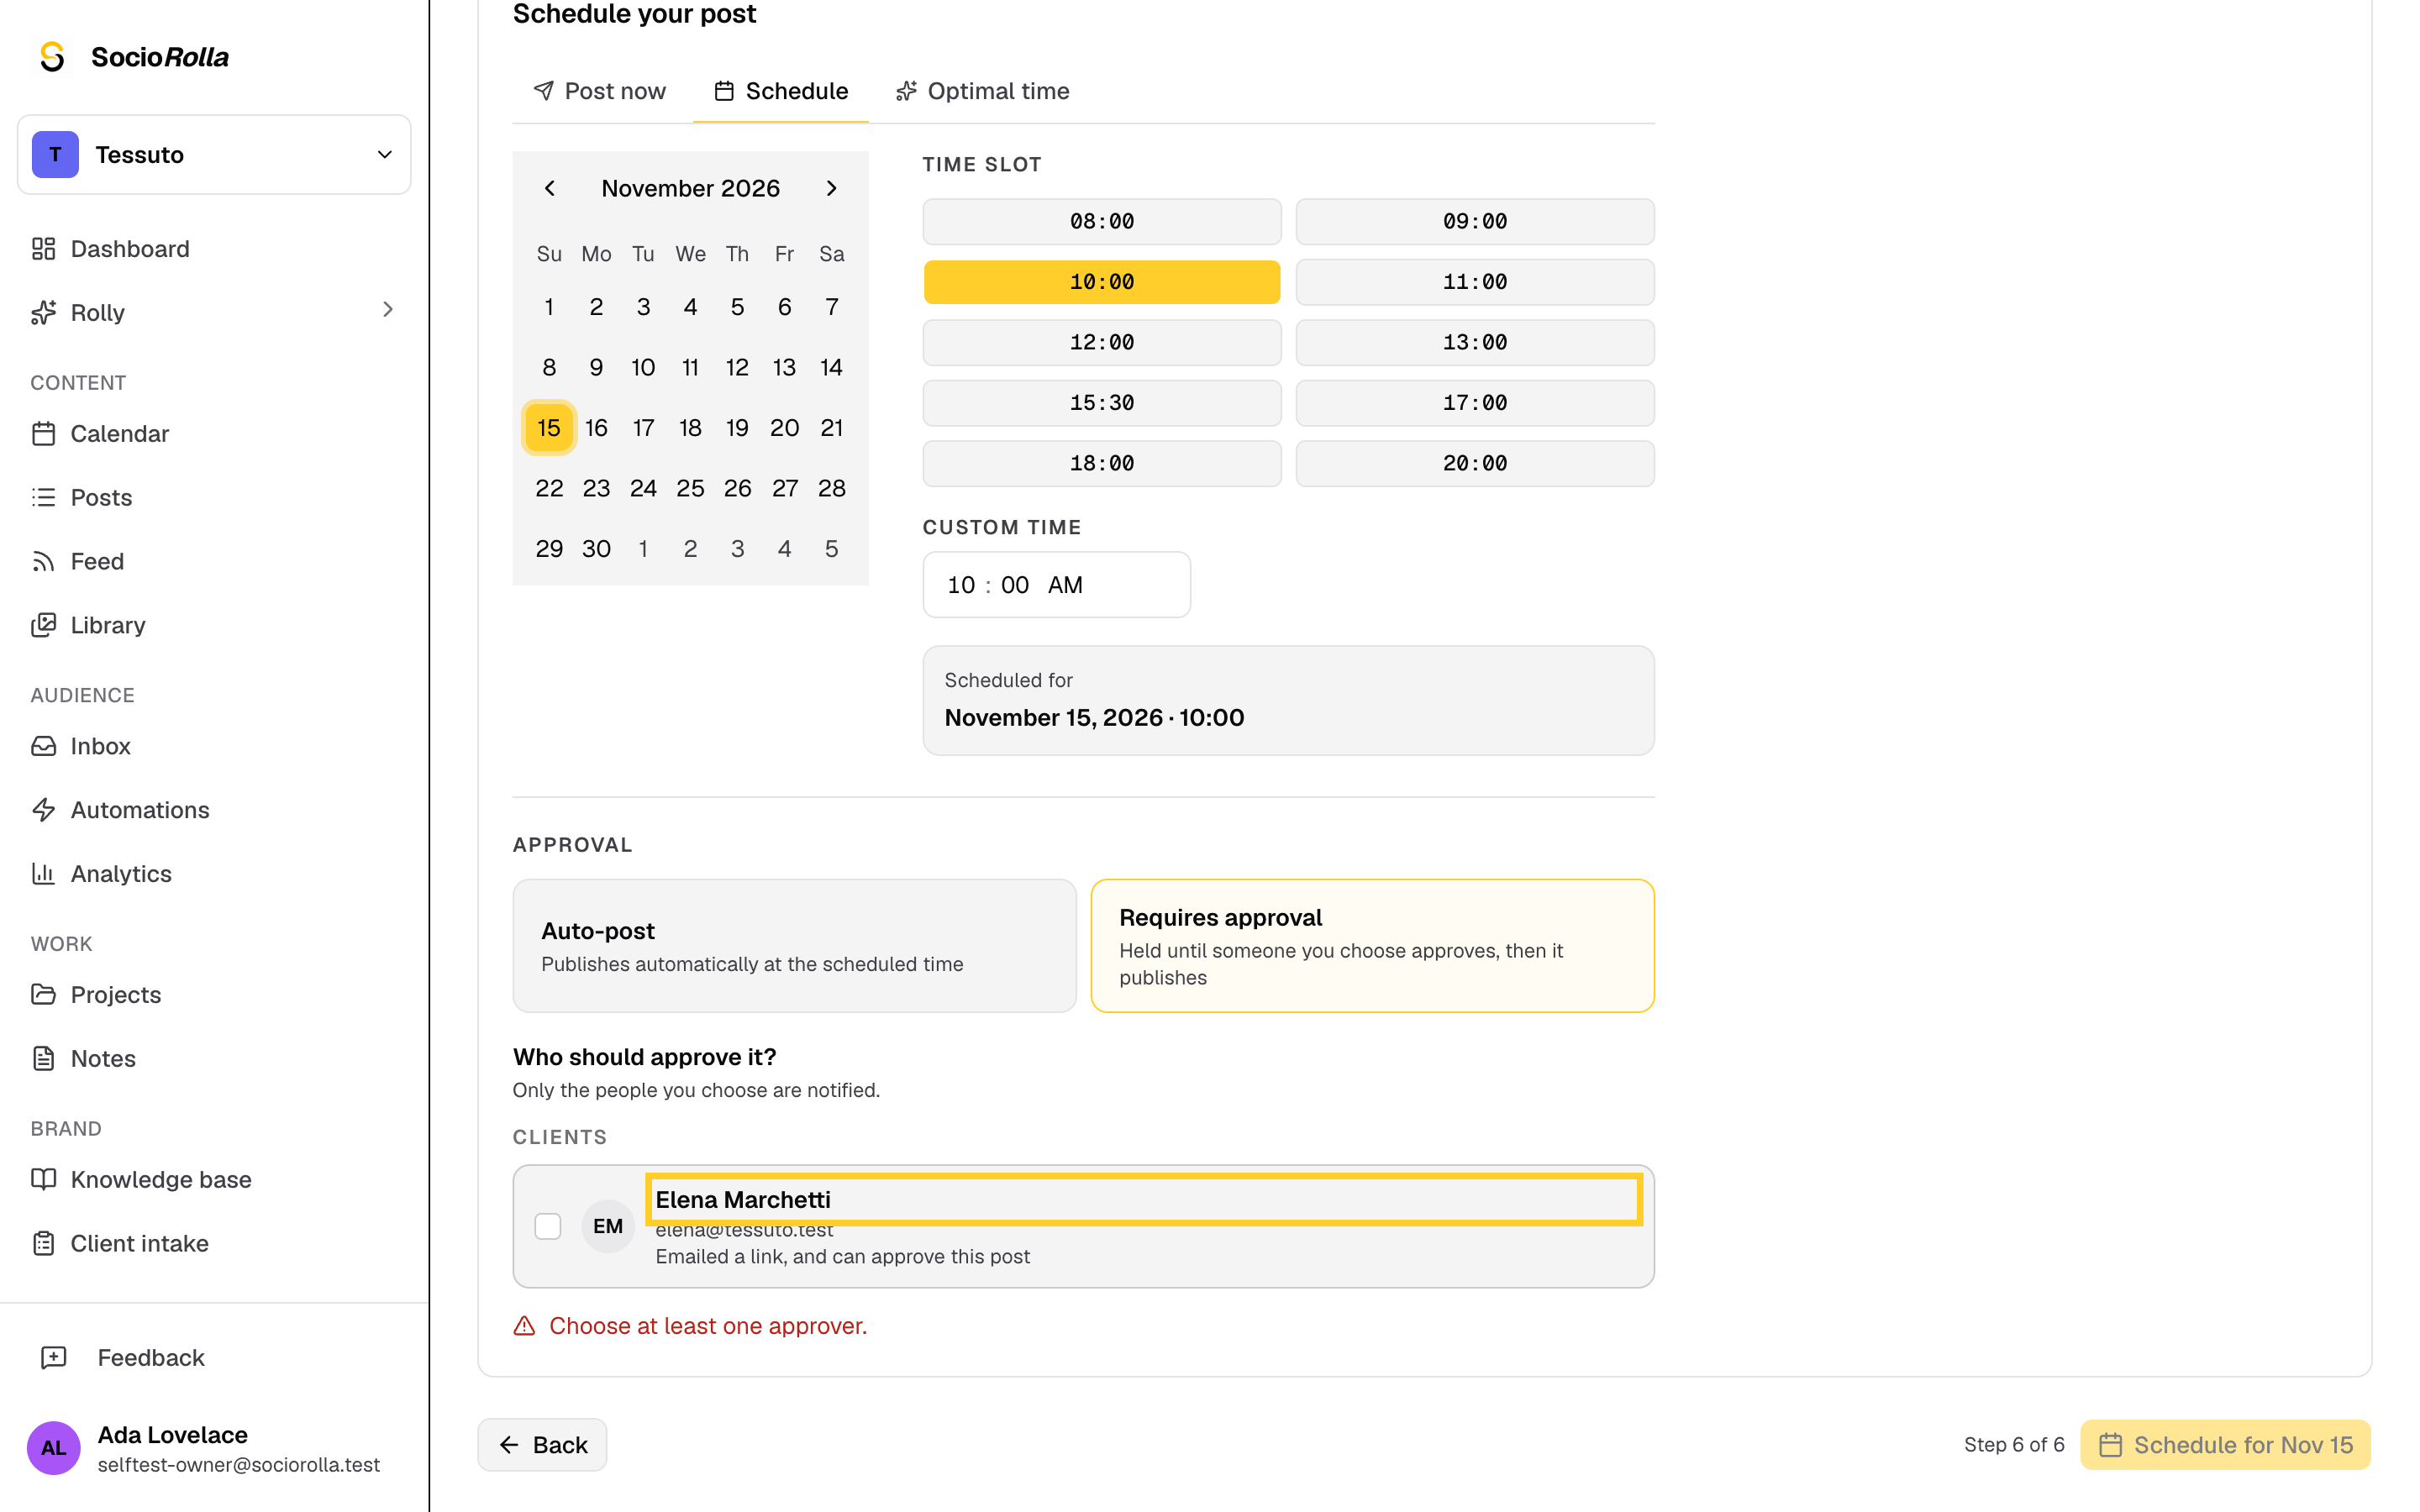Click the Back button
The image size is (2420, 1512).
click(542, 1445)
